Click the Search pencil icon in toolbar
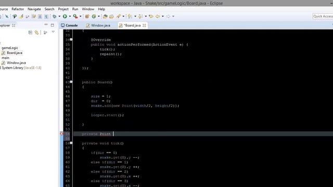The image size is (333, 187). pos(118,16)
